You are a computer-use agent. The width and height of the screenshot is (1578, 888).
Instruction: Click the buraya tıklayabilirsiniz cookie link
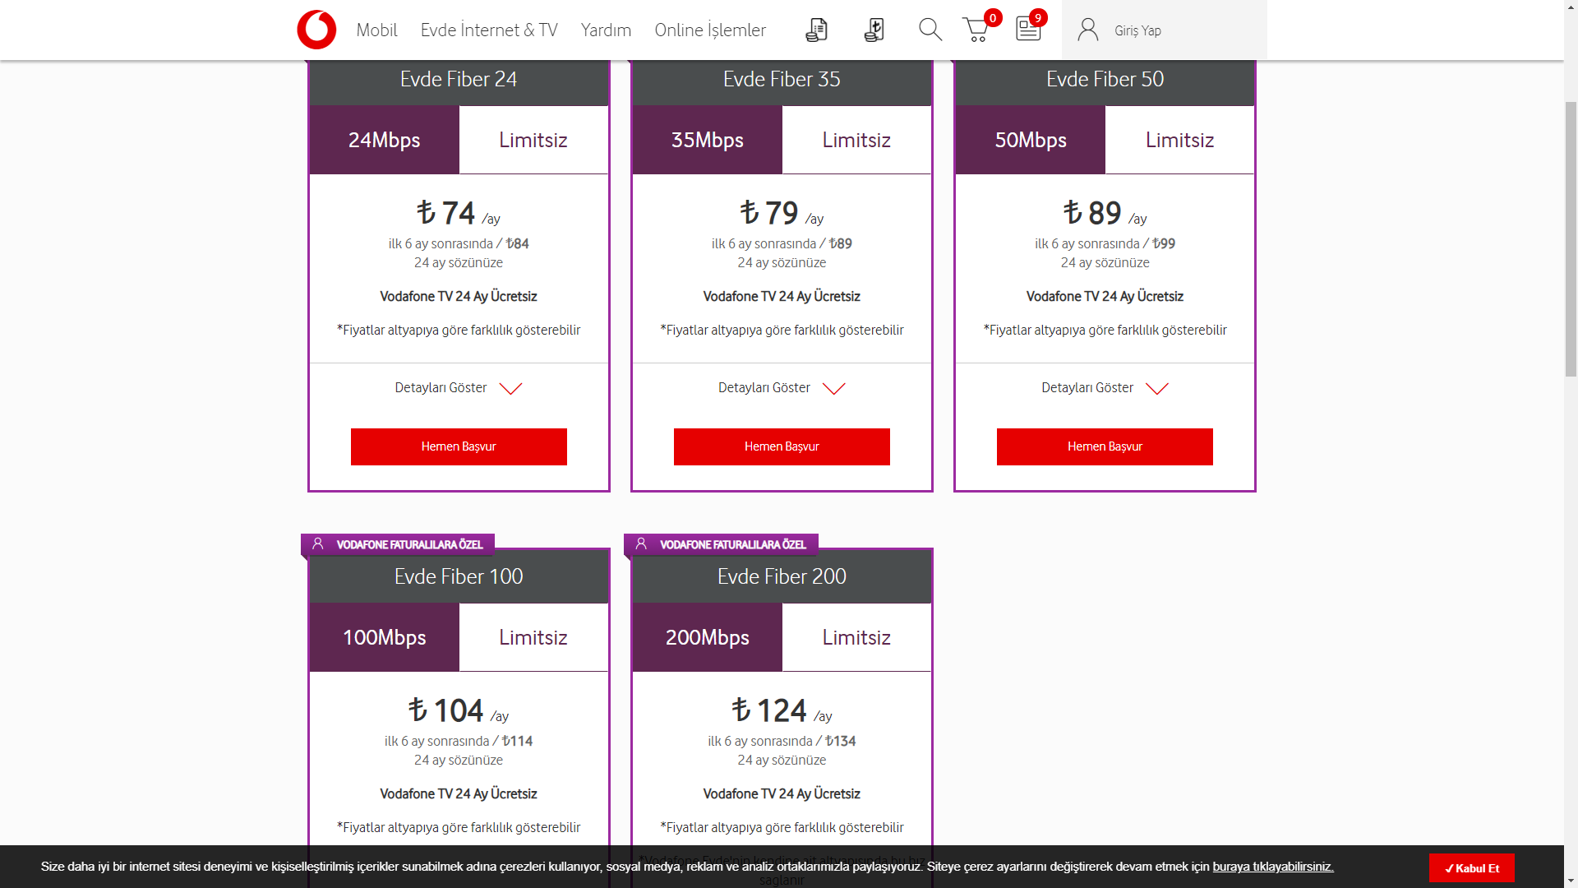tap(1272, 867)
